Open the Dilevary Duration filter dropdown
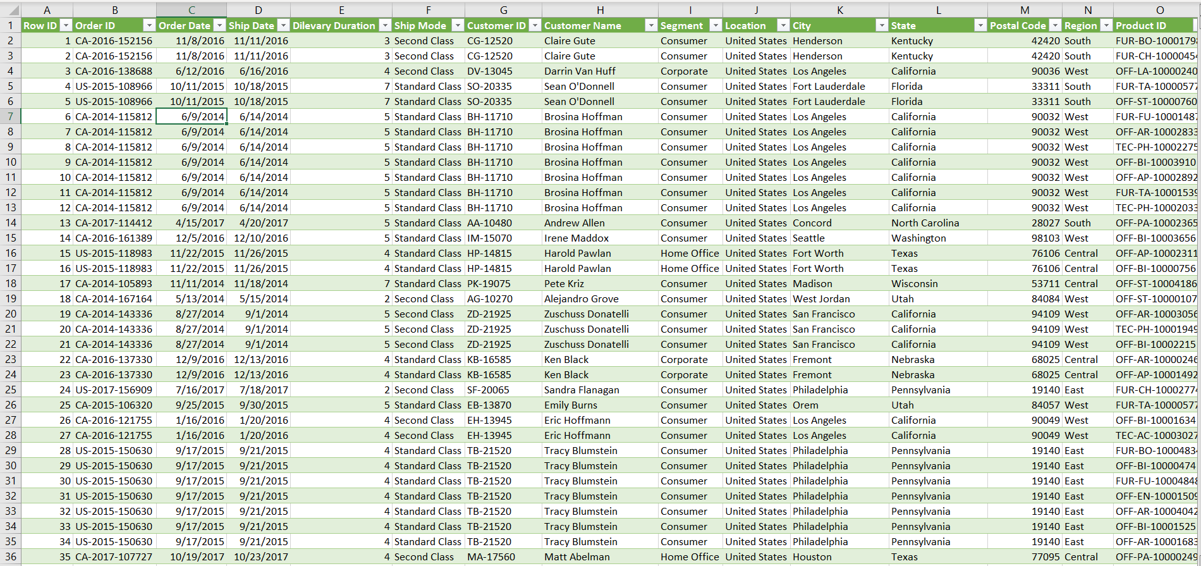Viewport: 1201px width, 566px height. tap(385, 25)
